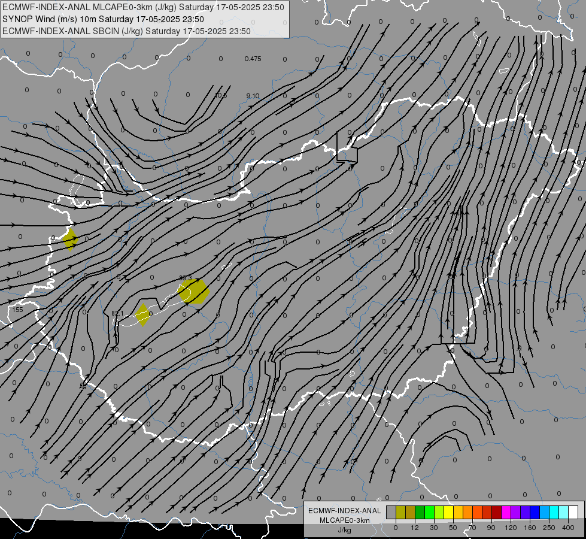
Task: Click the olive diamond on the western border
Action: [x=70, y=239]
